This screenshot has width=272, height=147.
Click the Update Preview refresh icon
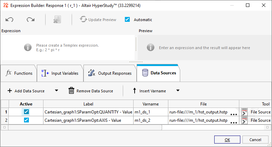[x=83, y=20]
